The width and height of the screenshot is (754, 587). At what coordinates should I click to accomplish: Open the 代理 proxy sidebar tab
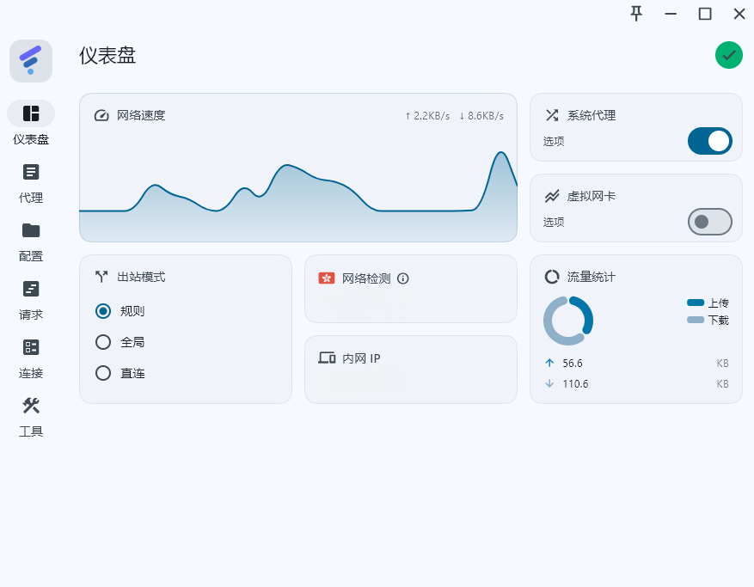[x=31, y=184]
